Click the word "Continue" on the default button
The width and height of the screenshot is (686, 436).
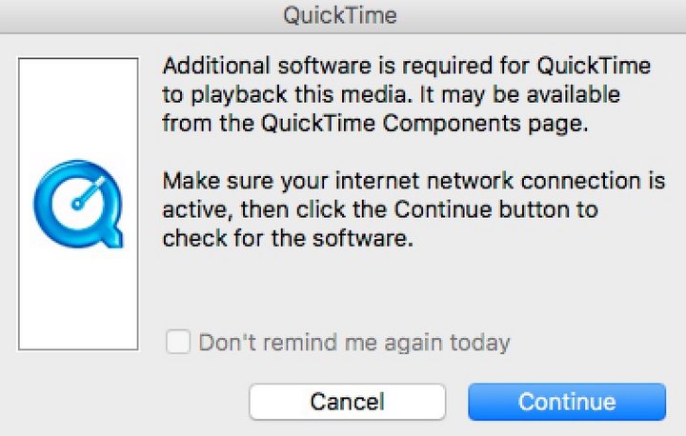(567, 402)
